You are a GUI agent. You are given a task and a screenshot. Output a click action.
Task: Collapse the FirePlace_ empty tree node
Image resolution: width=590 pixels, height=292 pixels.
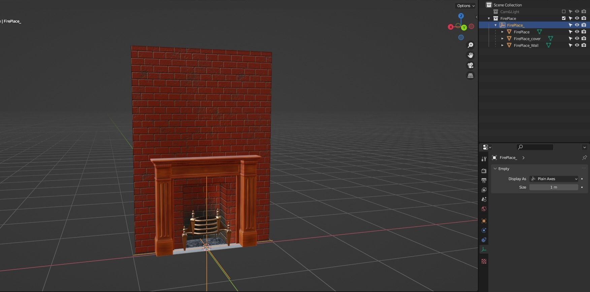[496, 25]
